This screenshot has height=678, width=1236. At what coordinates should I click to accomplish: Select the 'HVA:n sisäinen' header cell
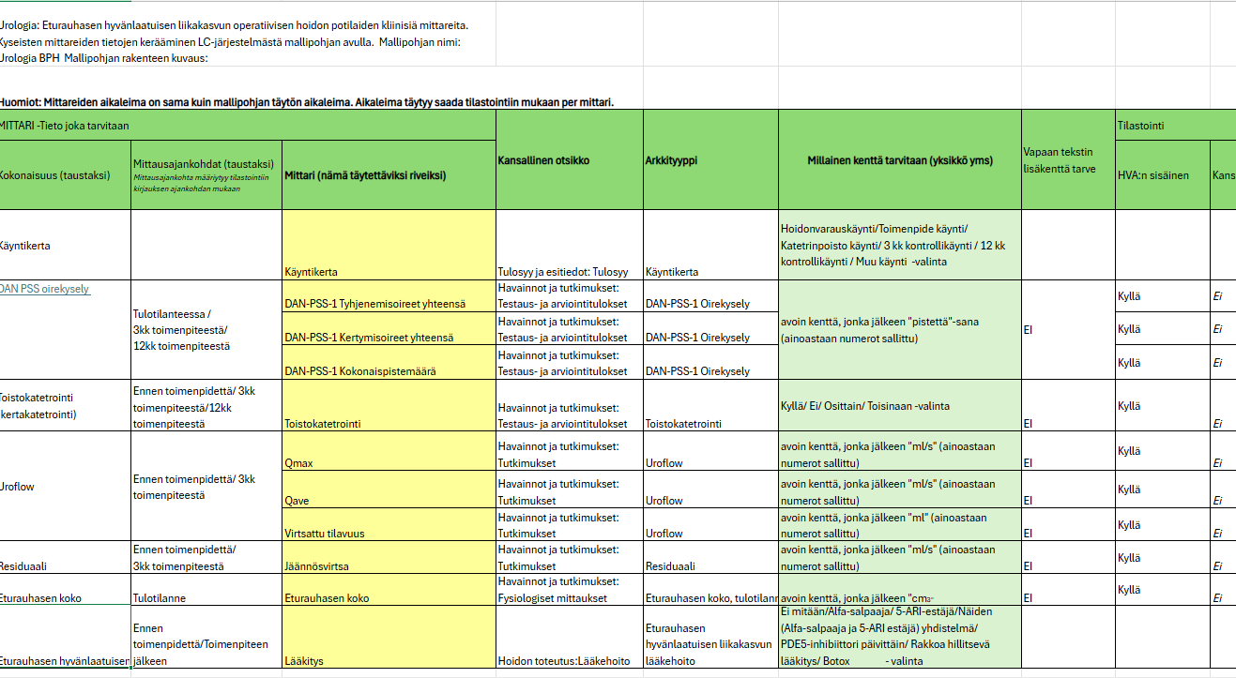point(1162,174)
